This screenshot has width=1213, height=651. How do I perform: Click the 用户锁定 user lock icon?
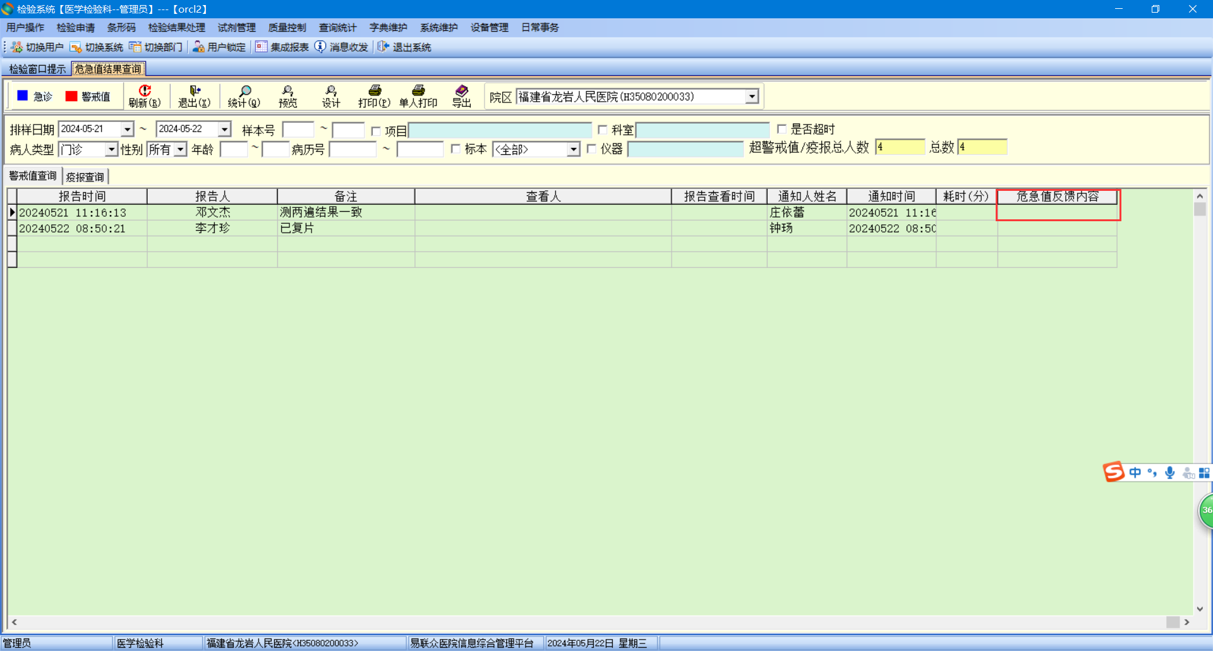[x=198, y=47]
